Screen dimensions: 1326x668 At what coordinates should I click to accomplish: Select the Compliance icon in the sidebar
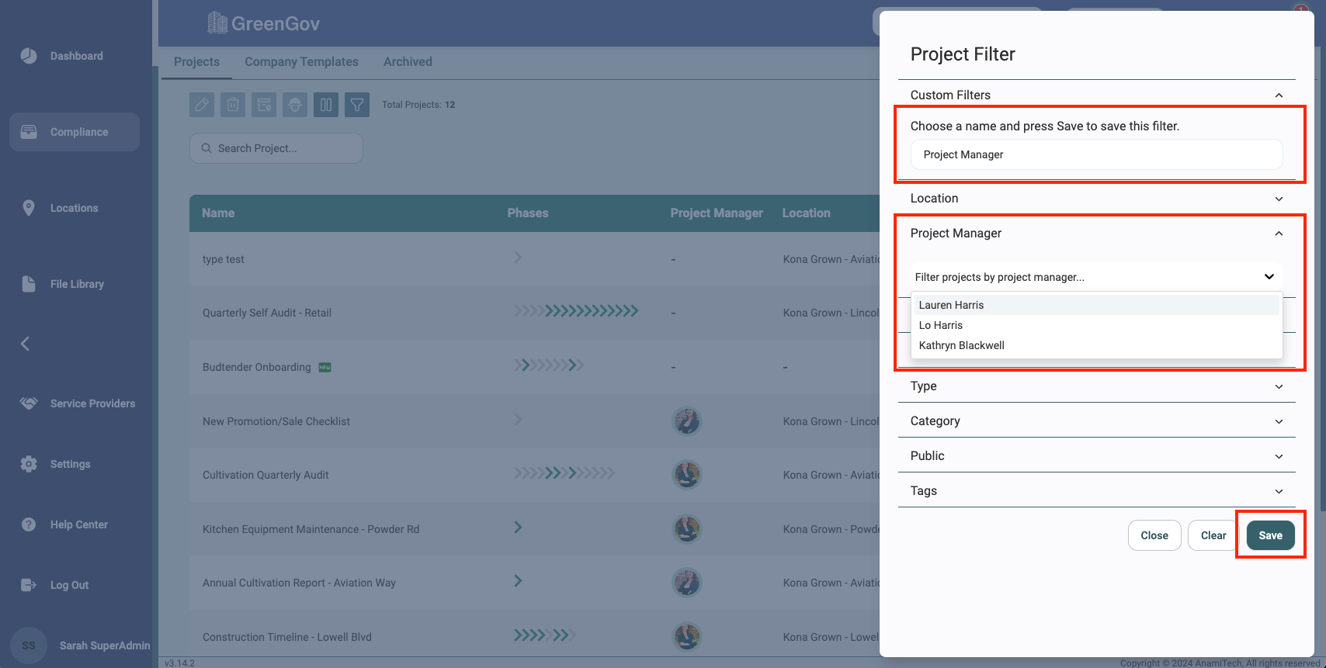pyautogui.click(x=29, y=132)
